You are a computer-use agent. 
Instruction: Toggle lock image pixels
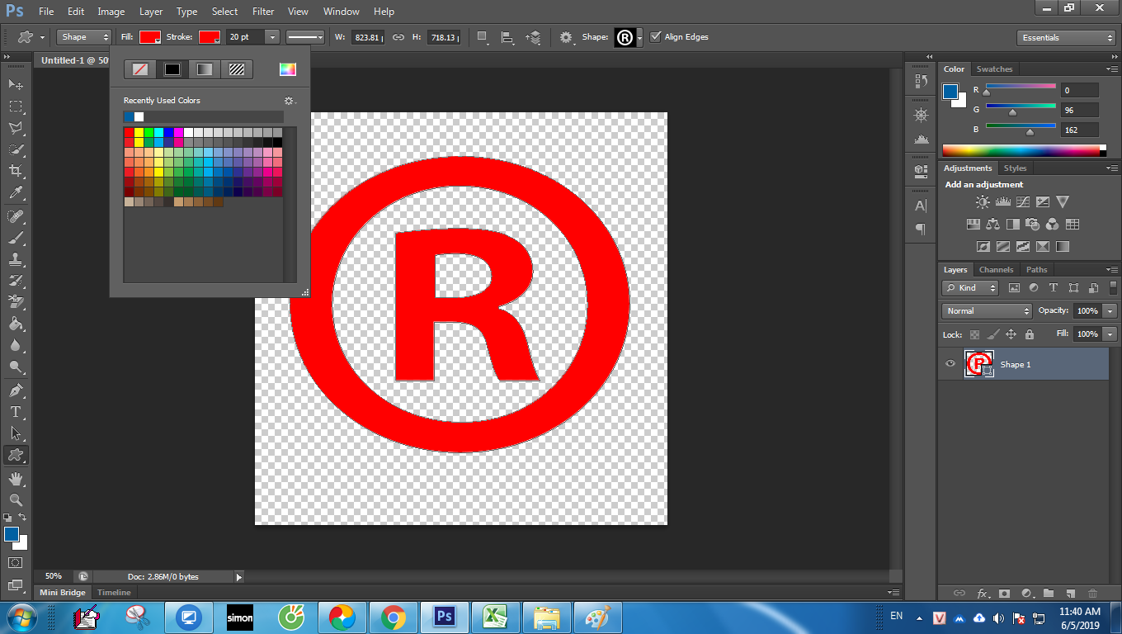pos(992,334)
